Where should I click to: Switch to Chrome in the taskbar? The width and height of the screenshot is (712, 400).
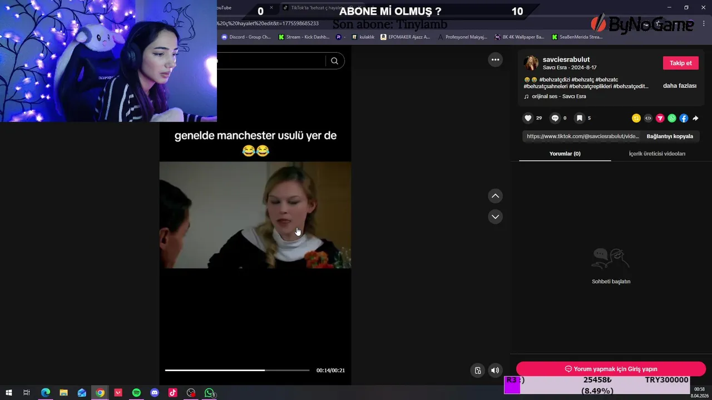100,393
